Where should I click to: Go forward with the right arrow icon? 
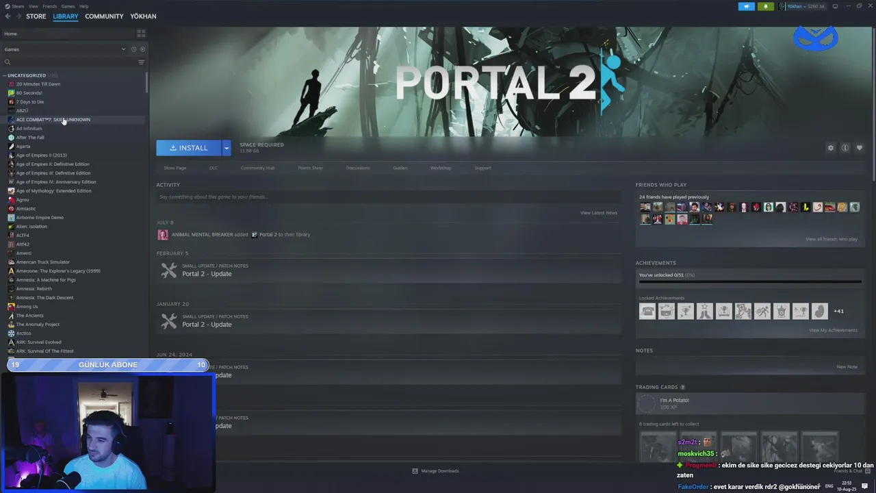[x=18, y=16]
